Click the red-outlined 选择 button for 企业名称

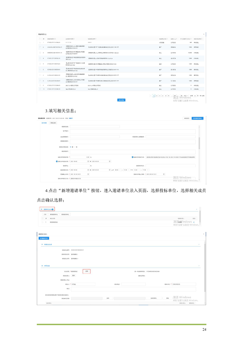pyautogui.click(x=87, y=271)
